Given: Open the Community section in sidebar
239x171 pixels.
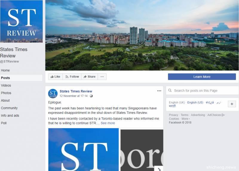Looking at the screenshot, I should tap(9, 108).
